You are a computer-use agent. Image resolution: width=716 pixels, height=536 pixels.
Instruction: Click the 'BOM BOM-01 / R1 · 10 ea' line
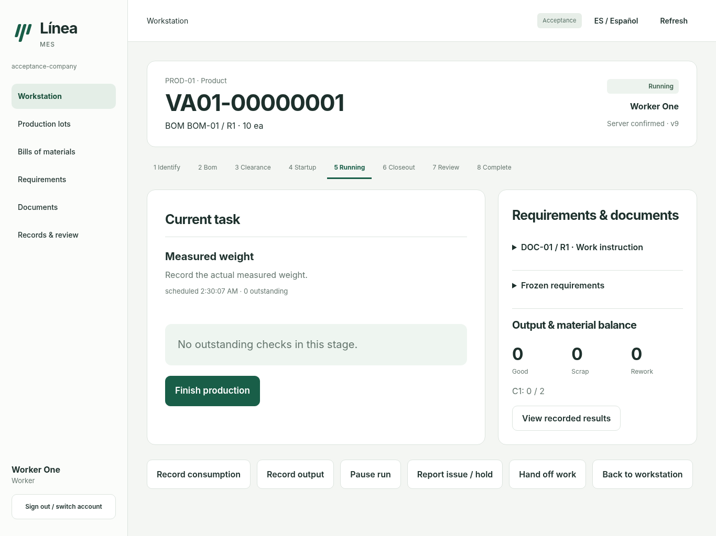pos(214,126)
